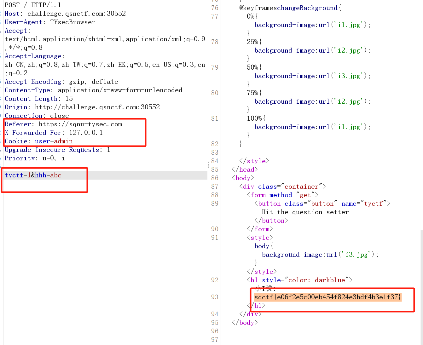
Task: Click the Origin header line
Action: [82, 107]
